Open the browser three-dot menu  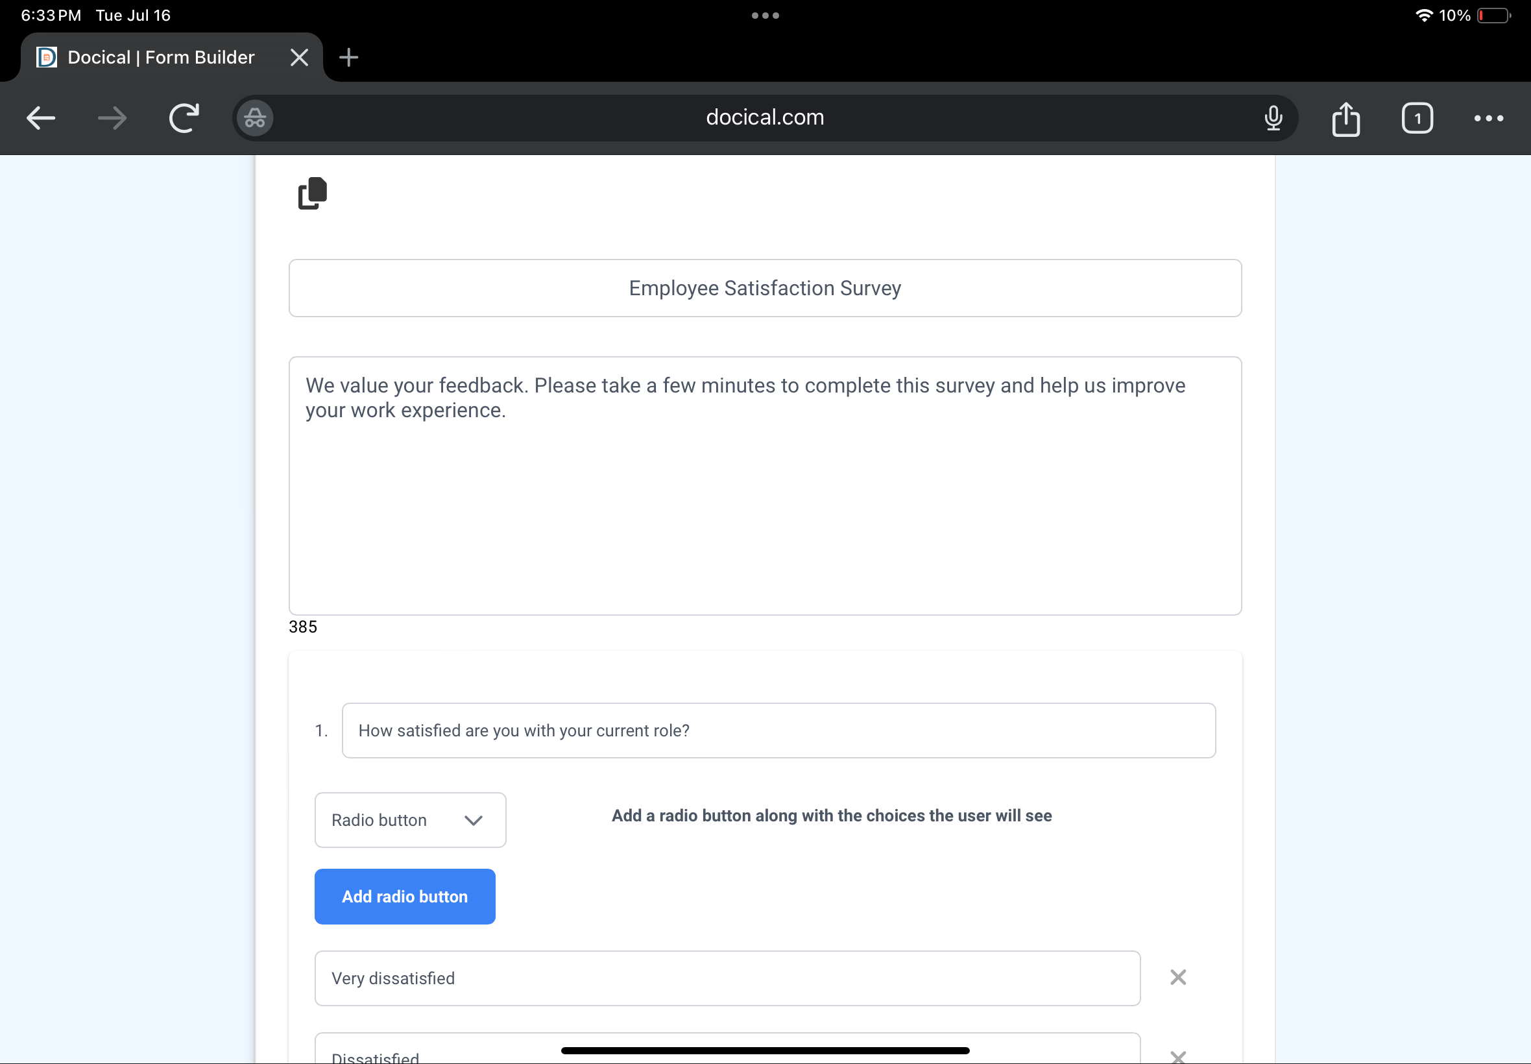tap(1488, 119)
